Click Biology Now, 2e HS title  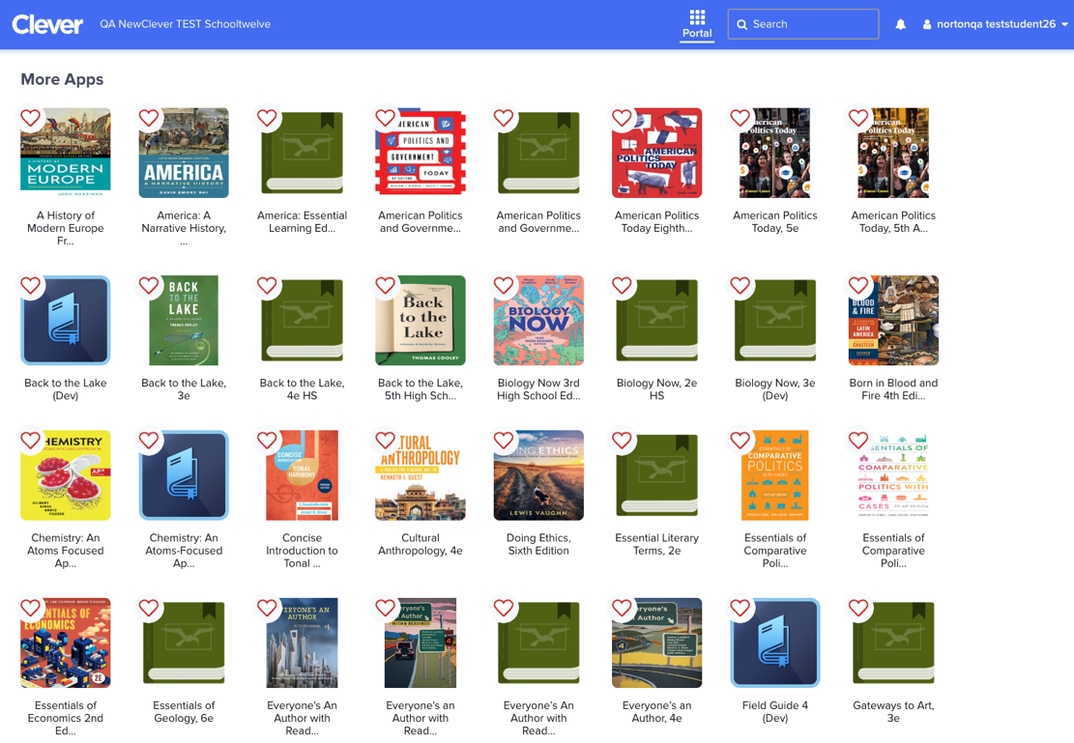pyautogui.click(x=656, y=389)
